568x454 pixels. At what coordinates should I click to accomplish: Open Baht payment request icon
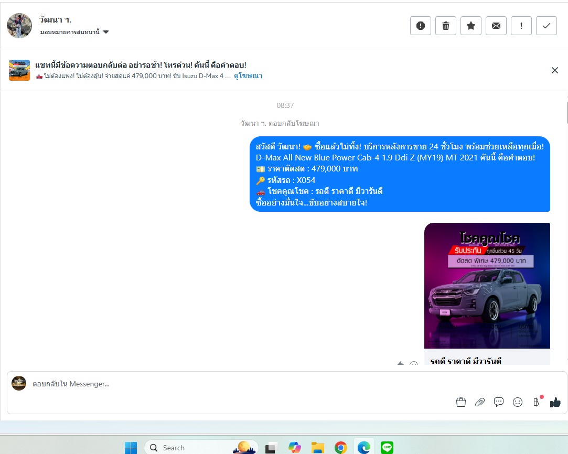pyautogui.click(x=537, y=402)
